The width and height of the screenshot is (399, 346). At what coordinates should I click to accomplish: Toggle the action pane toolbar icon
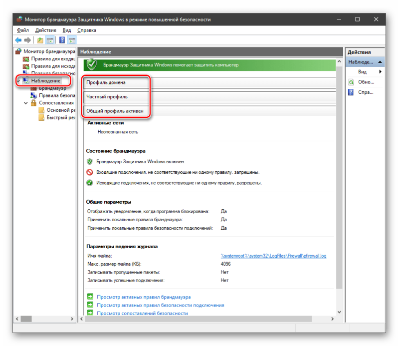click(72, 40)
